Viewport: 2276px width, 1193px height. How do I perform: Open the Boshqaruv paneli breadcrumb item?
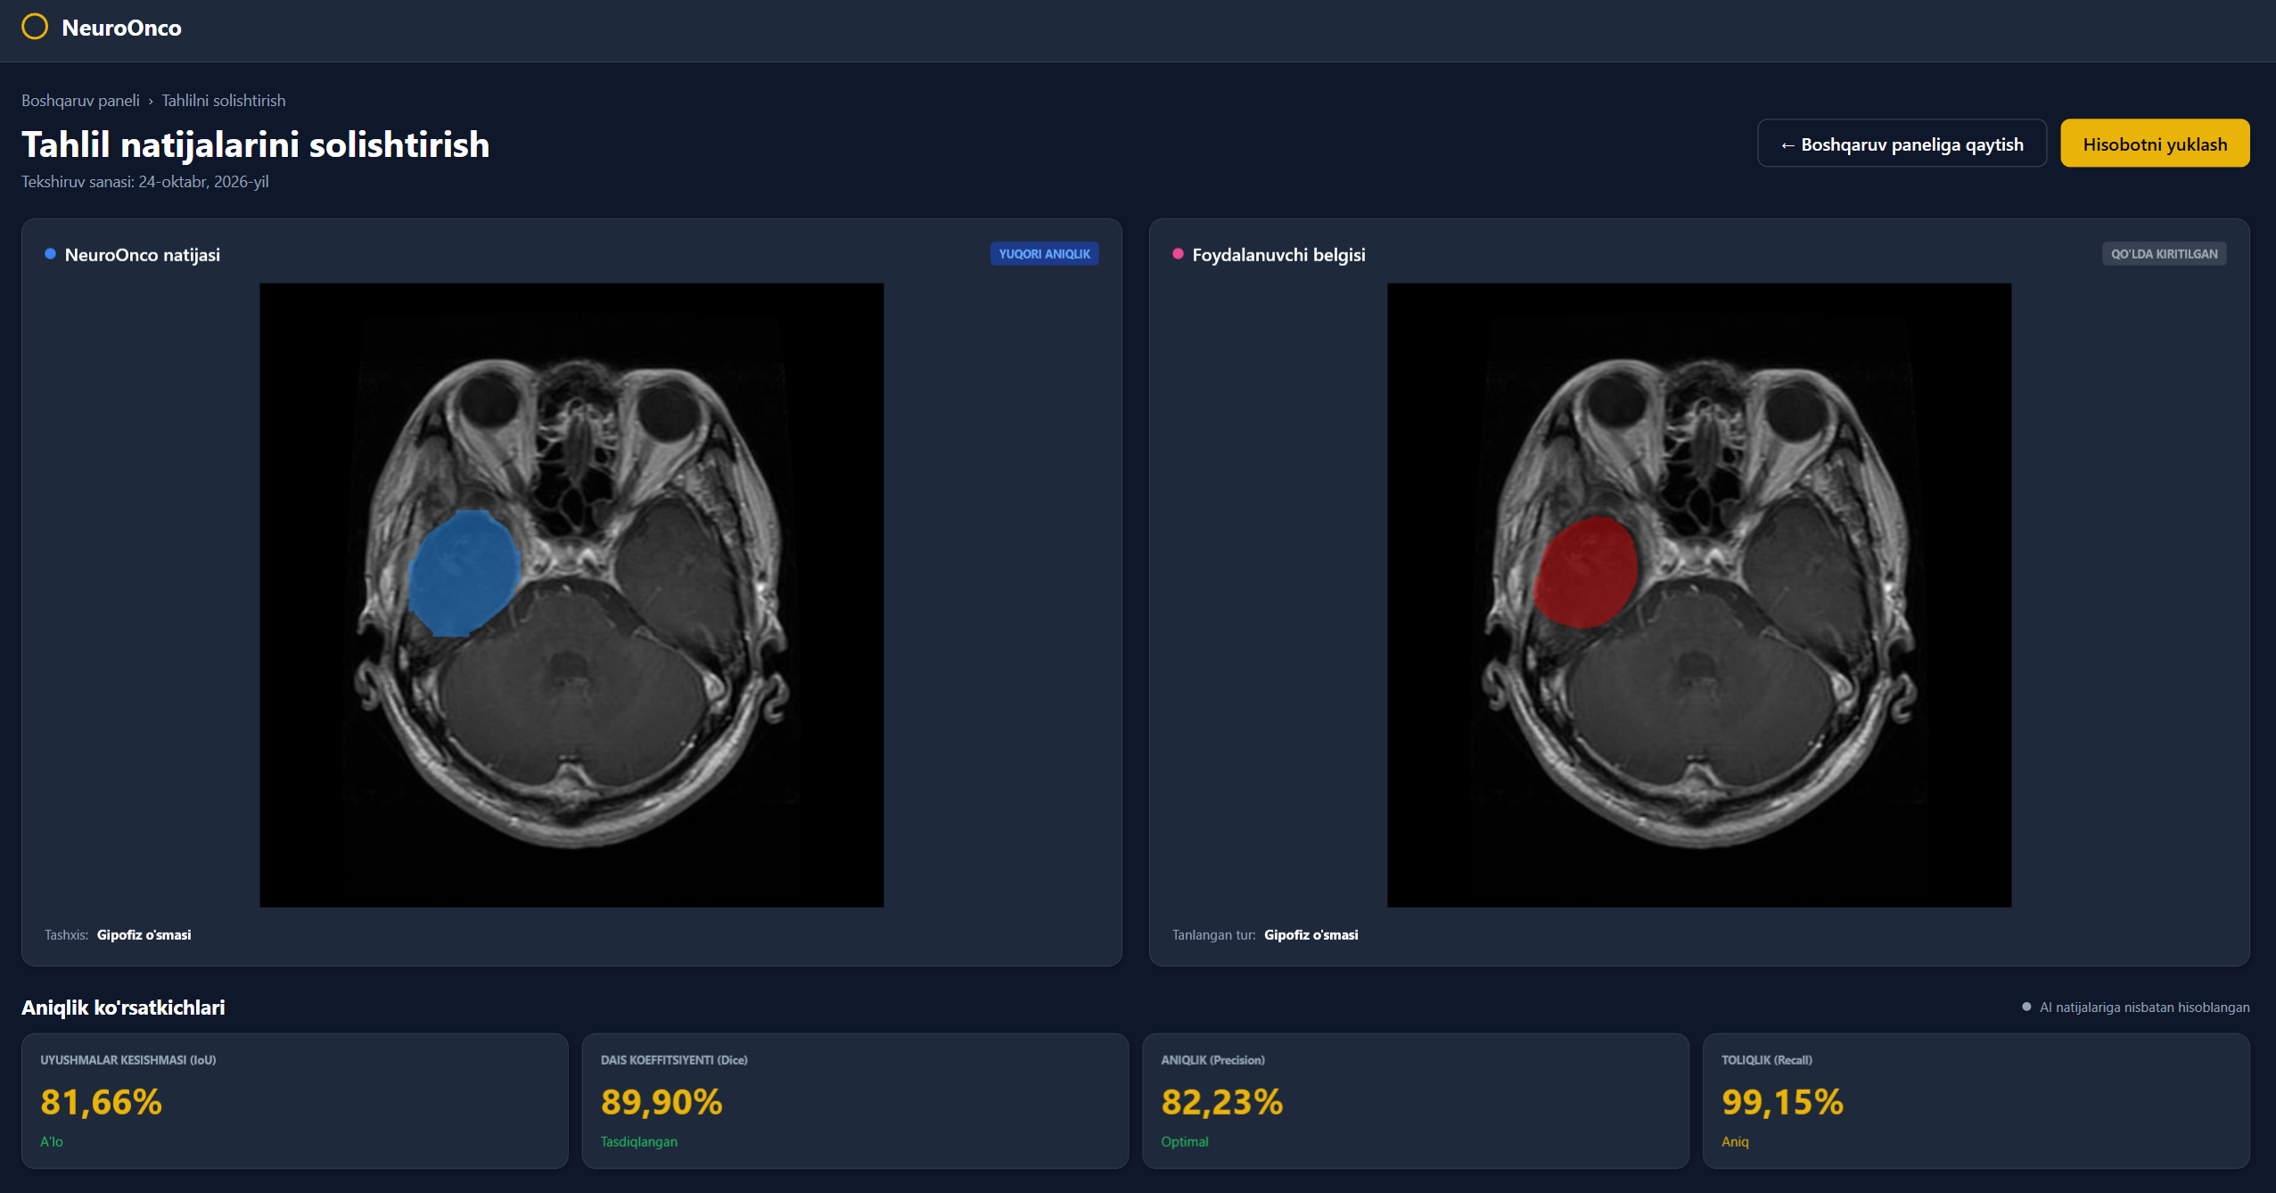pos(80,100)
